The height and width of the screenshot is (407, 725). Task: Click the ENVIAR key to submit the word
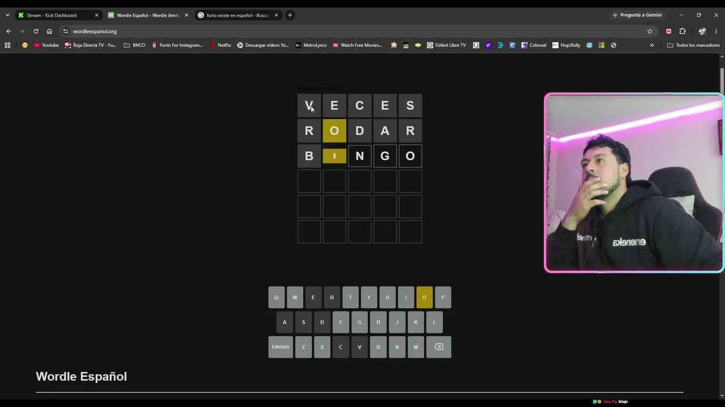(x=280, y=347)
